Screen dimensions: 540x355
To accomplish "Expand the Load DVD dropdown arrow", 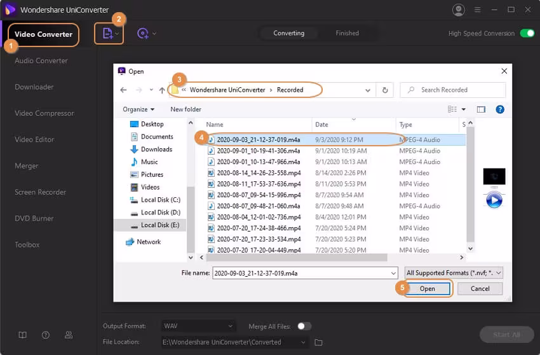I will pyautogui.click(x=154, y=34).
